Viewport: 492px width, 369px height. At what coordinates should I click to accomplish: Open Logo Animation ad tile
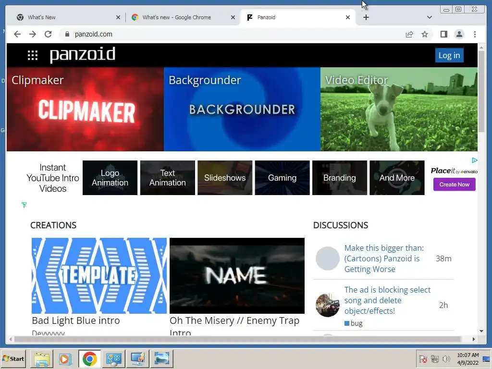[110, 178]
